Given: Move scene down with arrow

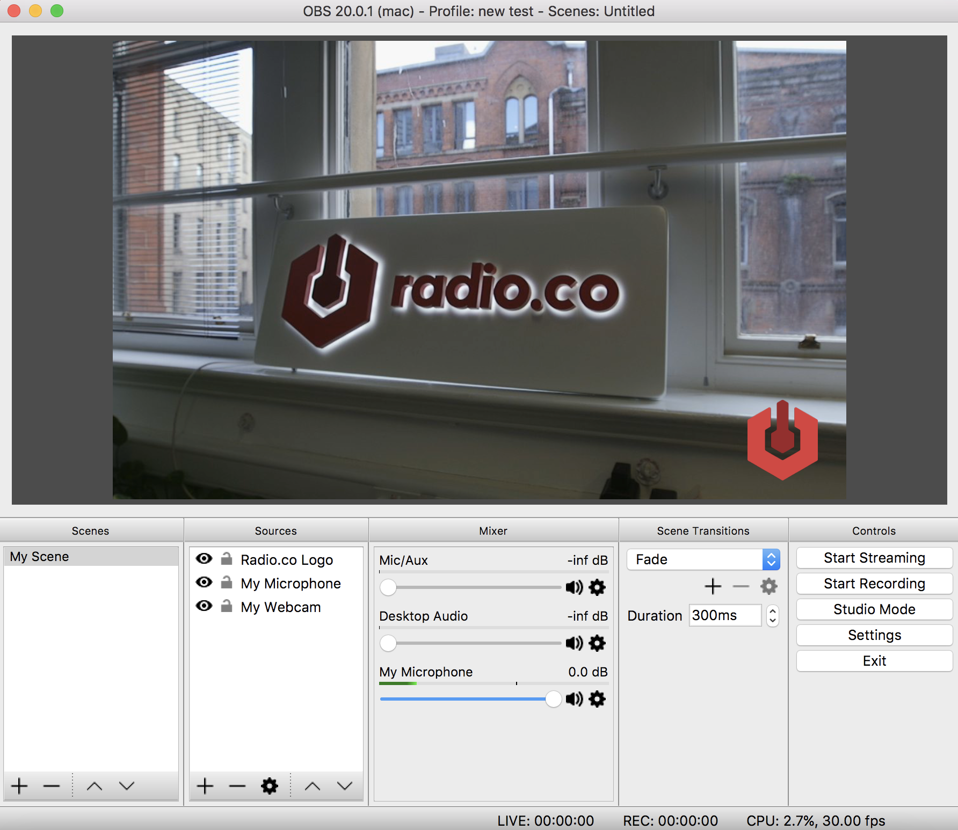Looking at the screenshot, I should click(x=127, y=786).
